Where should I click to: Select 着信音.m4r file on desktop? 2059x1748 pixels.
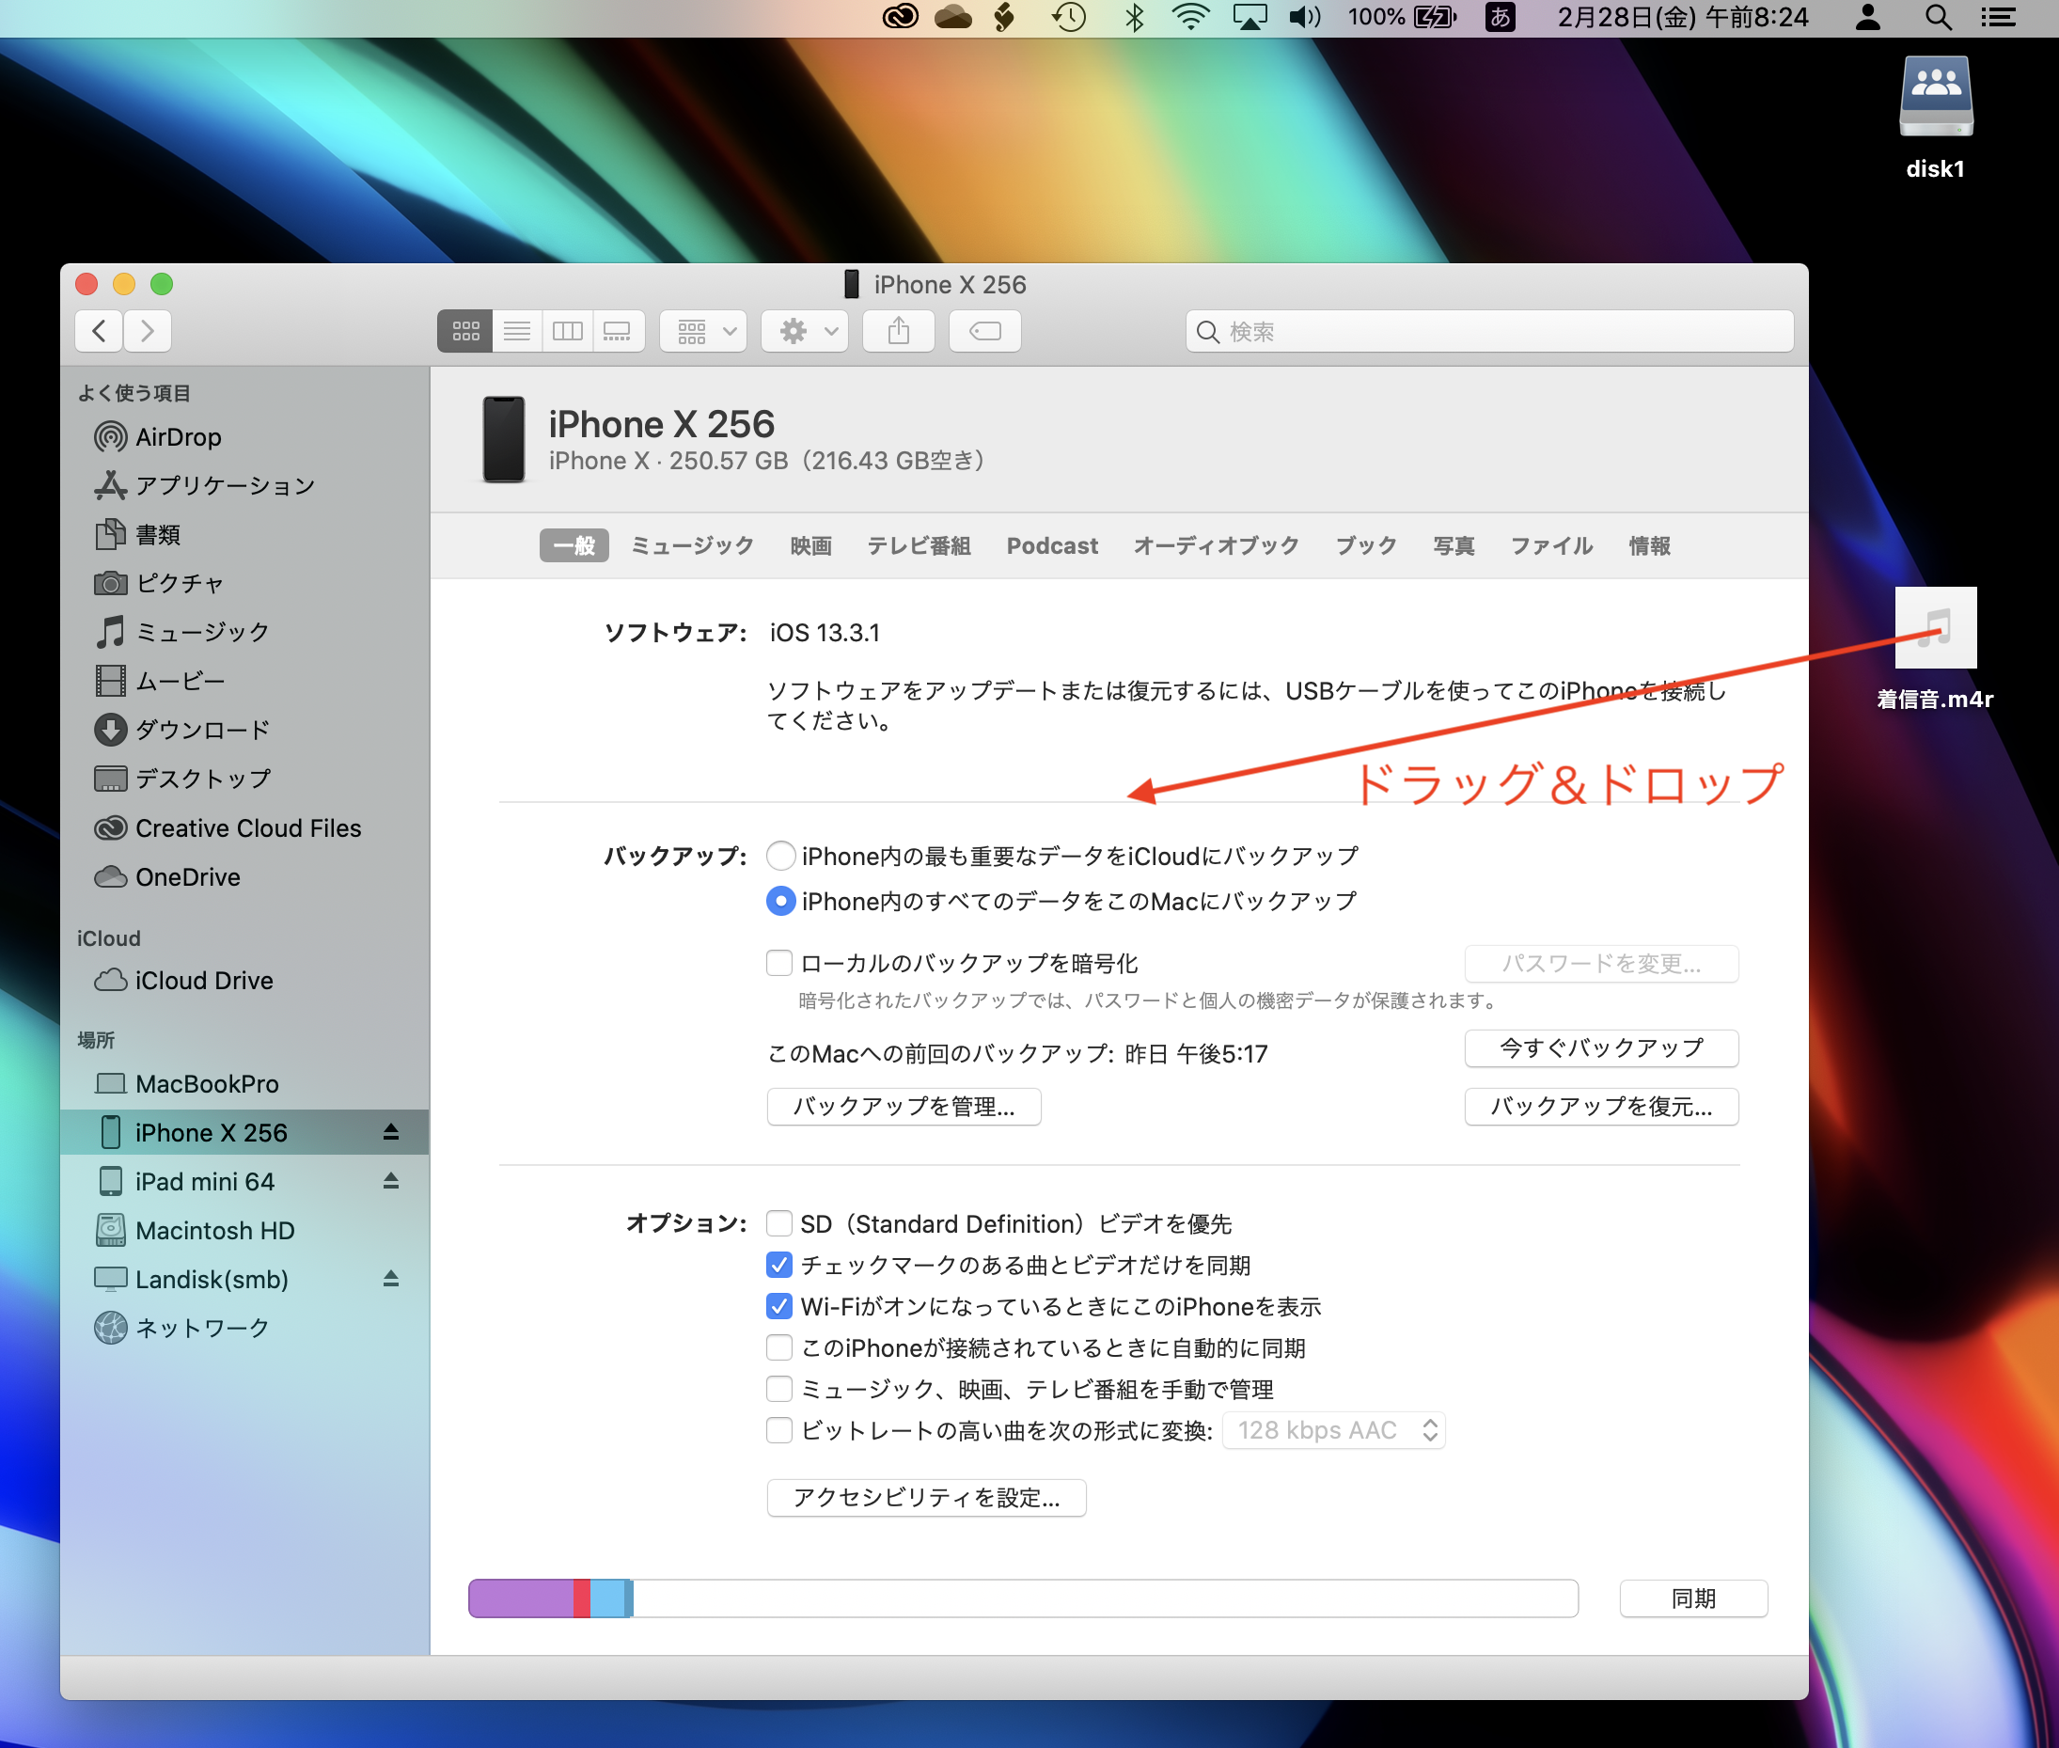click(x=1935, y=649)
